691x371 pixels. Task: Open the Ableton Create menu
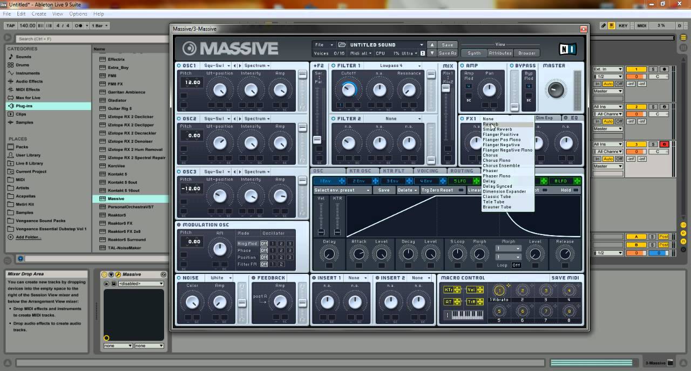pos(39,13)
